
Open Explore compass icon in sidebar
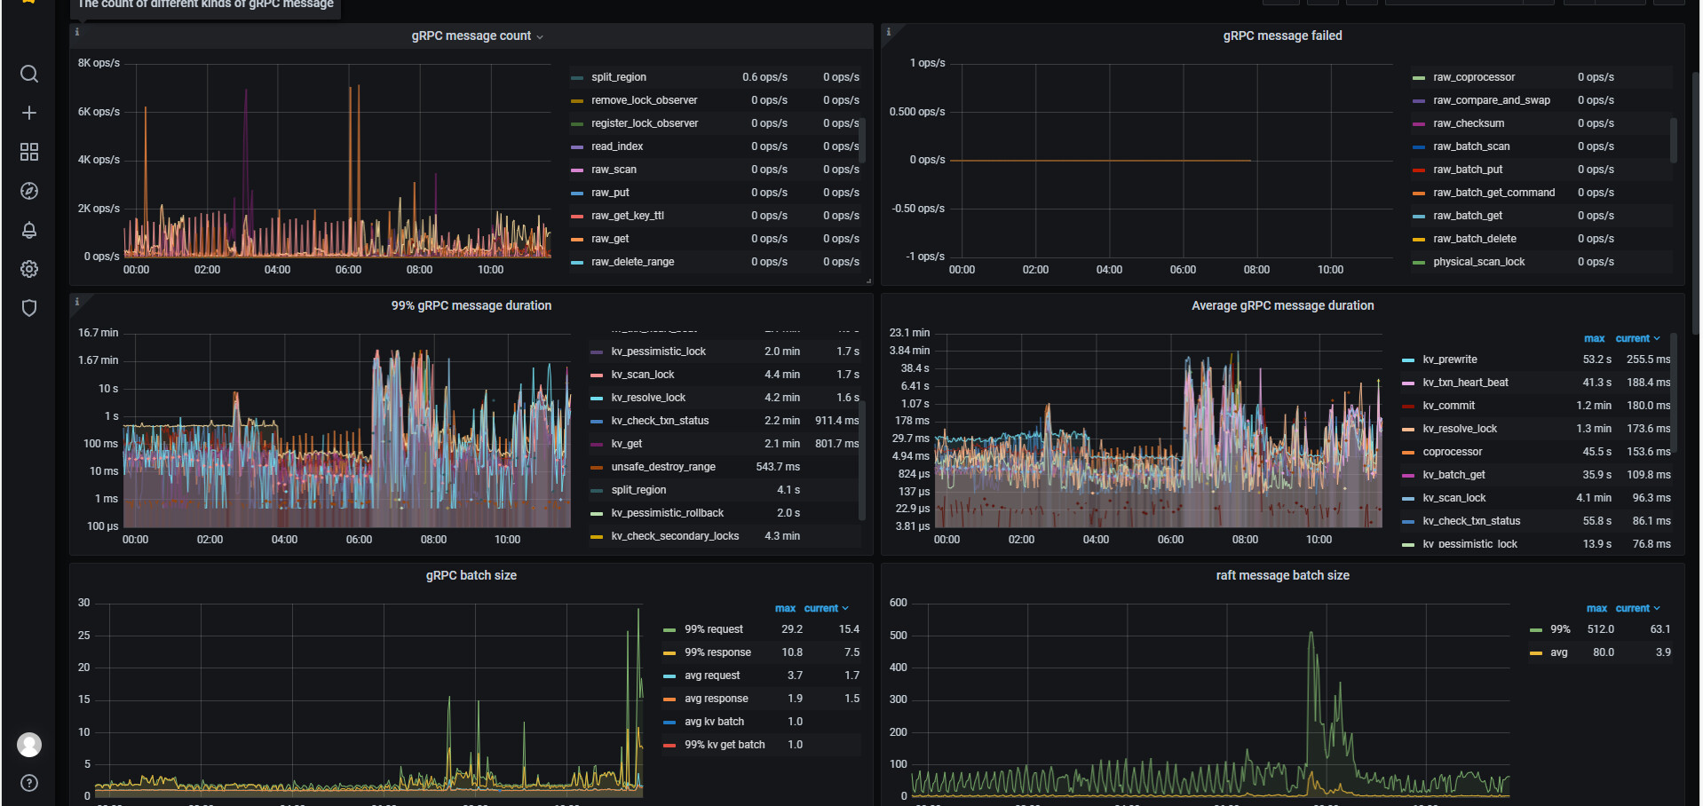point(29,191)
